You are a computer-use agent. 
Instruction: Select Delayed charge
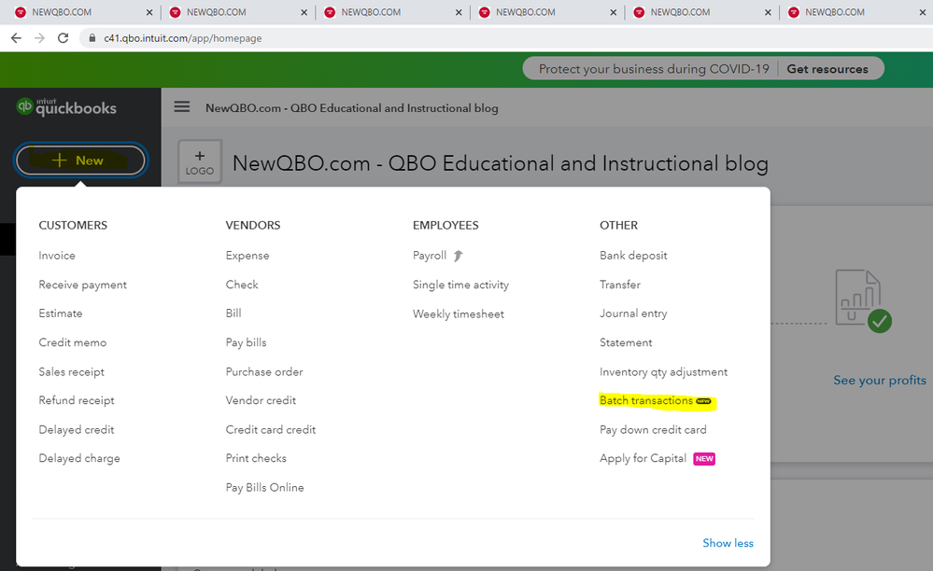79,458
